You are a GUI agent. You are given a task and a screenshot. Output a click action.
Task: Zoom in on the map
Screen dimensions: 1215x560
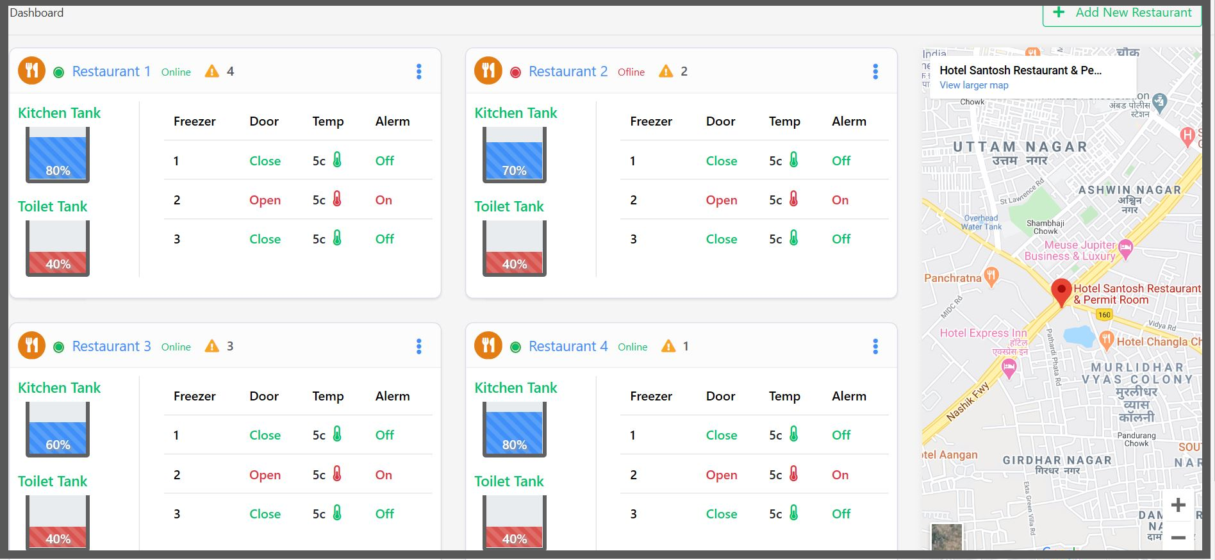pyautogui.click(x=1178, y=505)
